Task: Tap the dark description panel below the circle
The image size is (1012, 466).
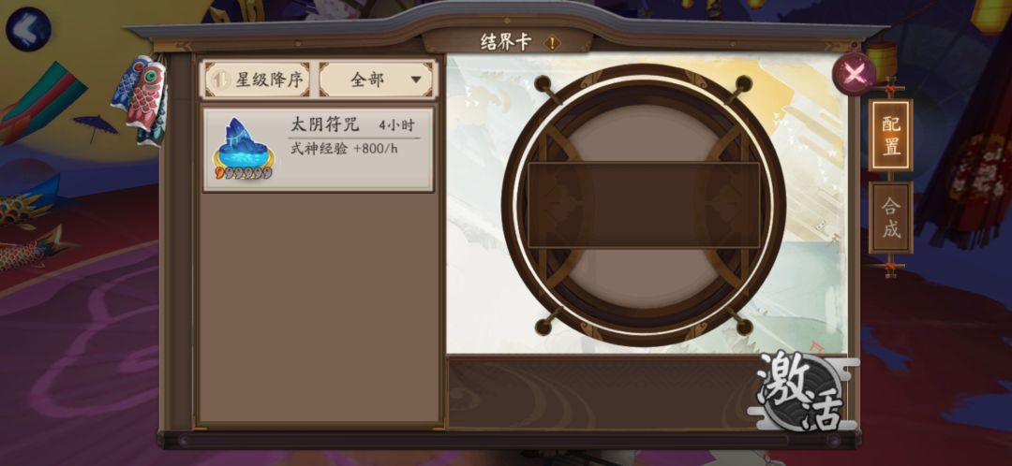Action: (601, 392)
